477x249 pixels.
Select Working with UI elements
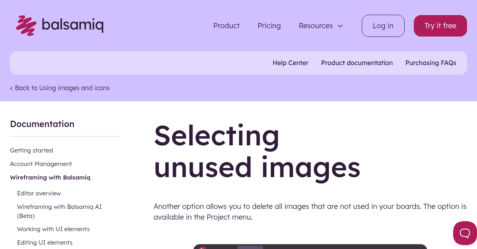53,229
